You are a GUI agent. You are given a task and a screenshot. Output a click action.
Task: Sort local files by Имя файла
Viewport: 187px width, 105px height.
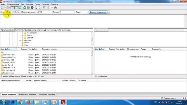click(8, 49)
